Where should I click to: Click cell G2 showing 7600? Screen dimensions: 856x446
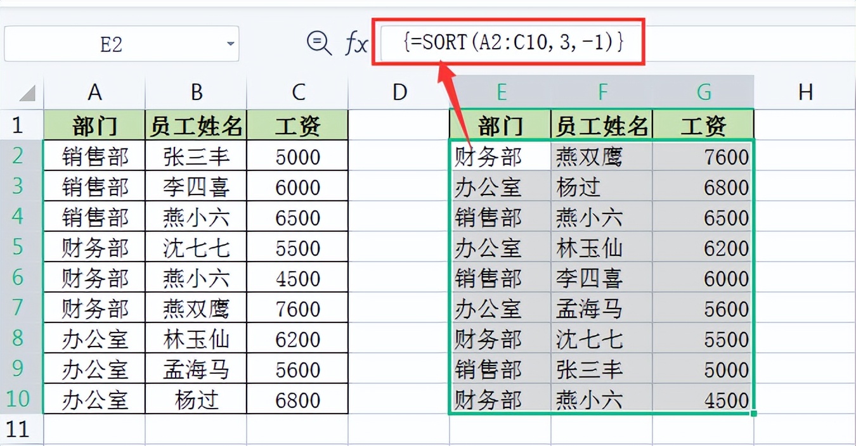[x=704, y=156]
